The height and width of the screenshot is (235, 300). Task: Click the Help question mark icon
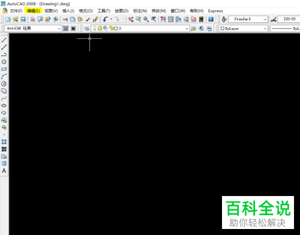[x=211, y=19]
